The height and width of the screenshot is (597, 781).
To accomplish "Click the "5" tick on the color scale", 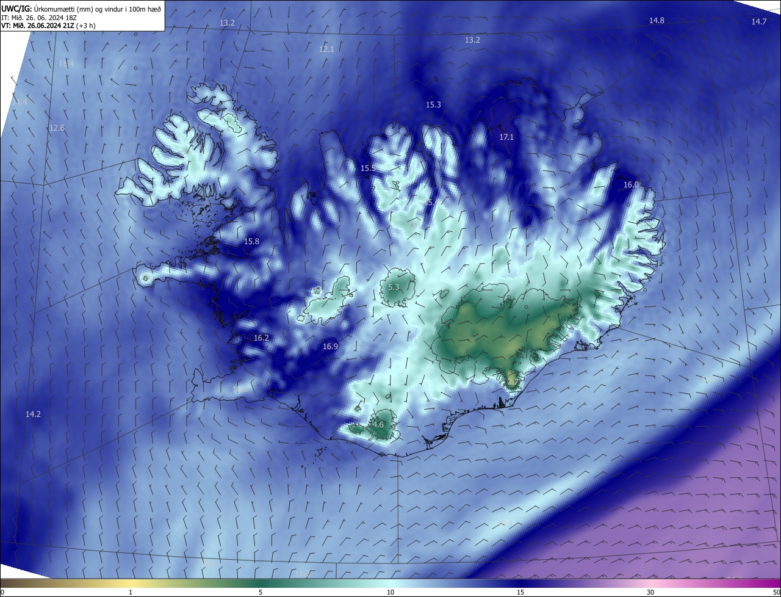I will click(261, 592).
